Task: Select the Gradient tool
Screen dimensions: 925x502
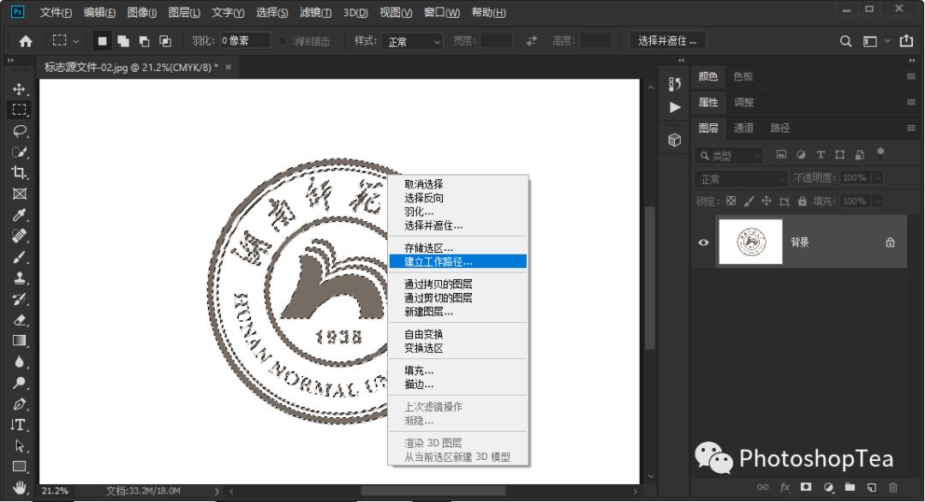Action: (19, 341)
